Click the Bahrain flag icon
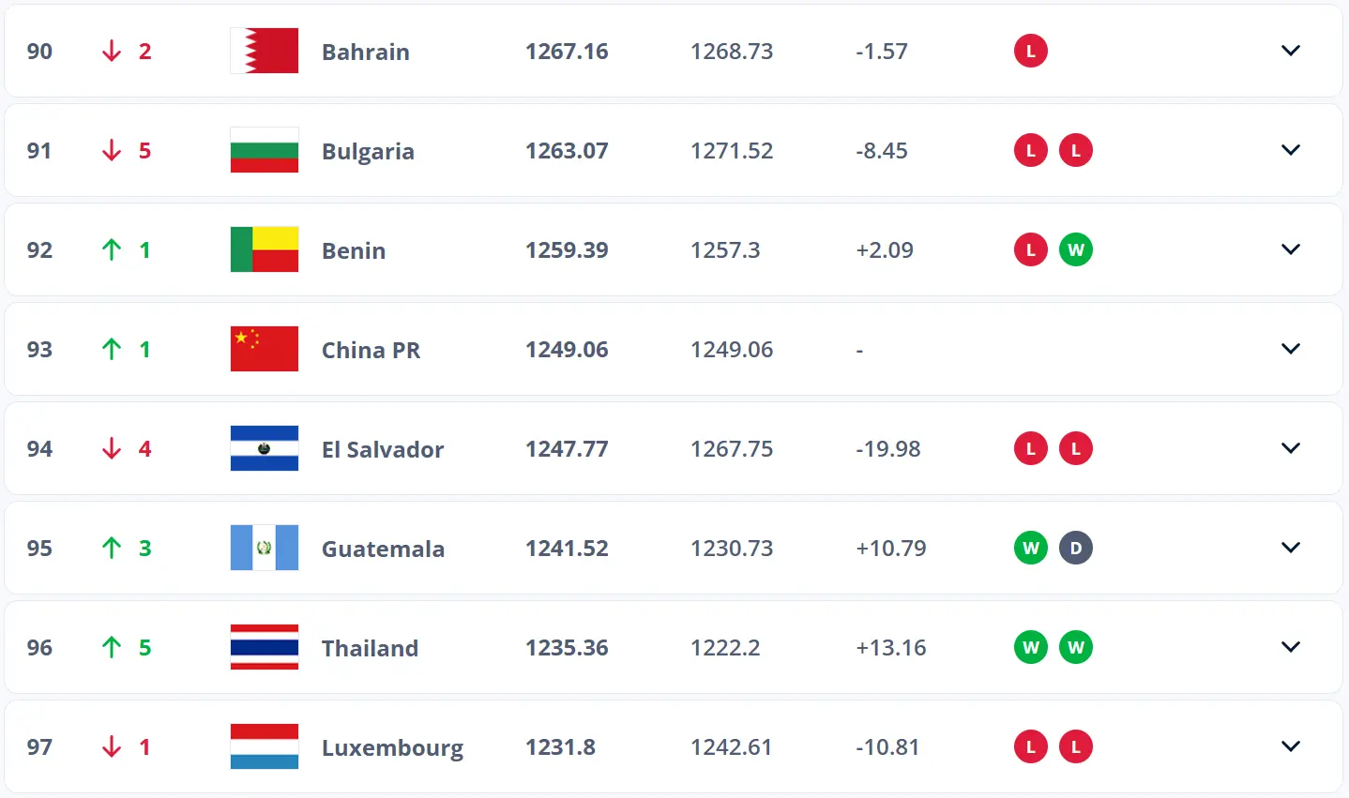 click(x=265, y=51)
